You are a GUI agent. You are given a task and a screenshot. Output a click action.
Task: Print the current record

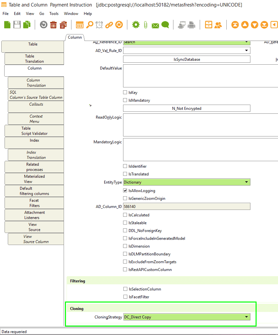point(191,25)
